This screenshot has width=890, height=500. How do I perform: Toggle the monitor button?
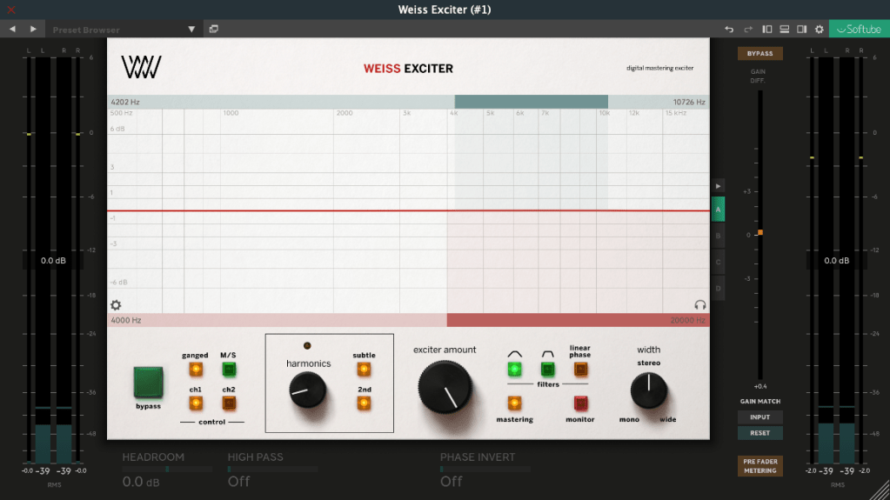tap(580, 403)
